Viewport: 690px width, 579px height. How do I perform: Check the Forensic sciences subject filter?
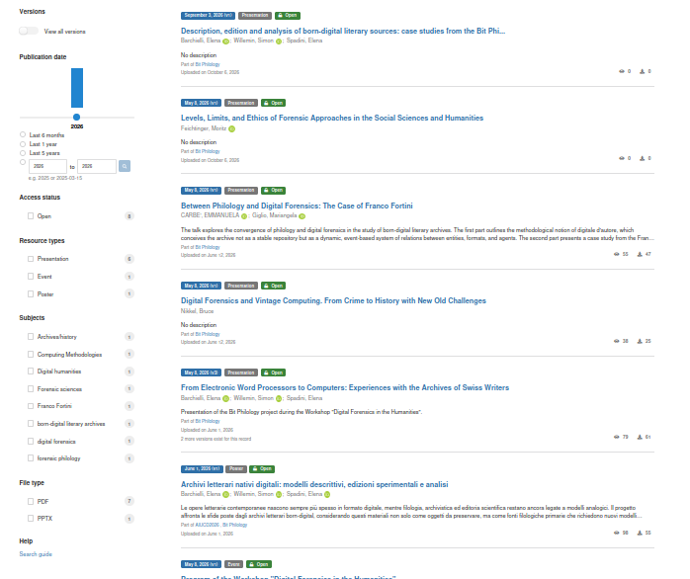pyautogui.click(x=31, y=389)
